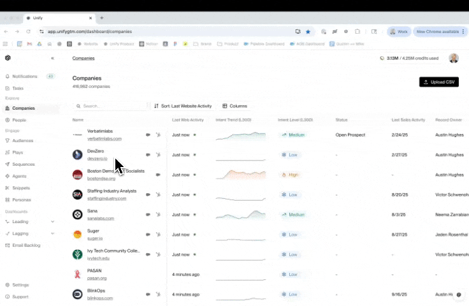
Task: Open blinkops.com link
Action: 100,298
